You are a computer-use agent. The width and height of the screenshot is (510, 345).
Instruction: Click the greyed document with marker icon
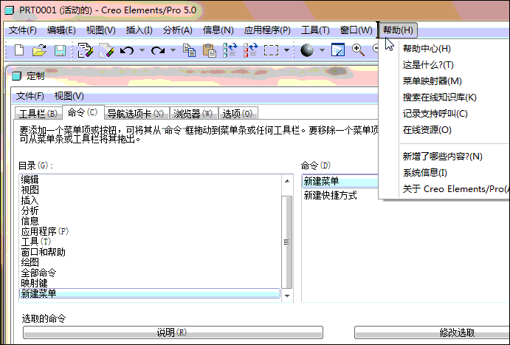(x=106, y=50)
